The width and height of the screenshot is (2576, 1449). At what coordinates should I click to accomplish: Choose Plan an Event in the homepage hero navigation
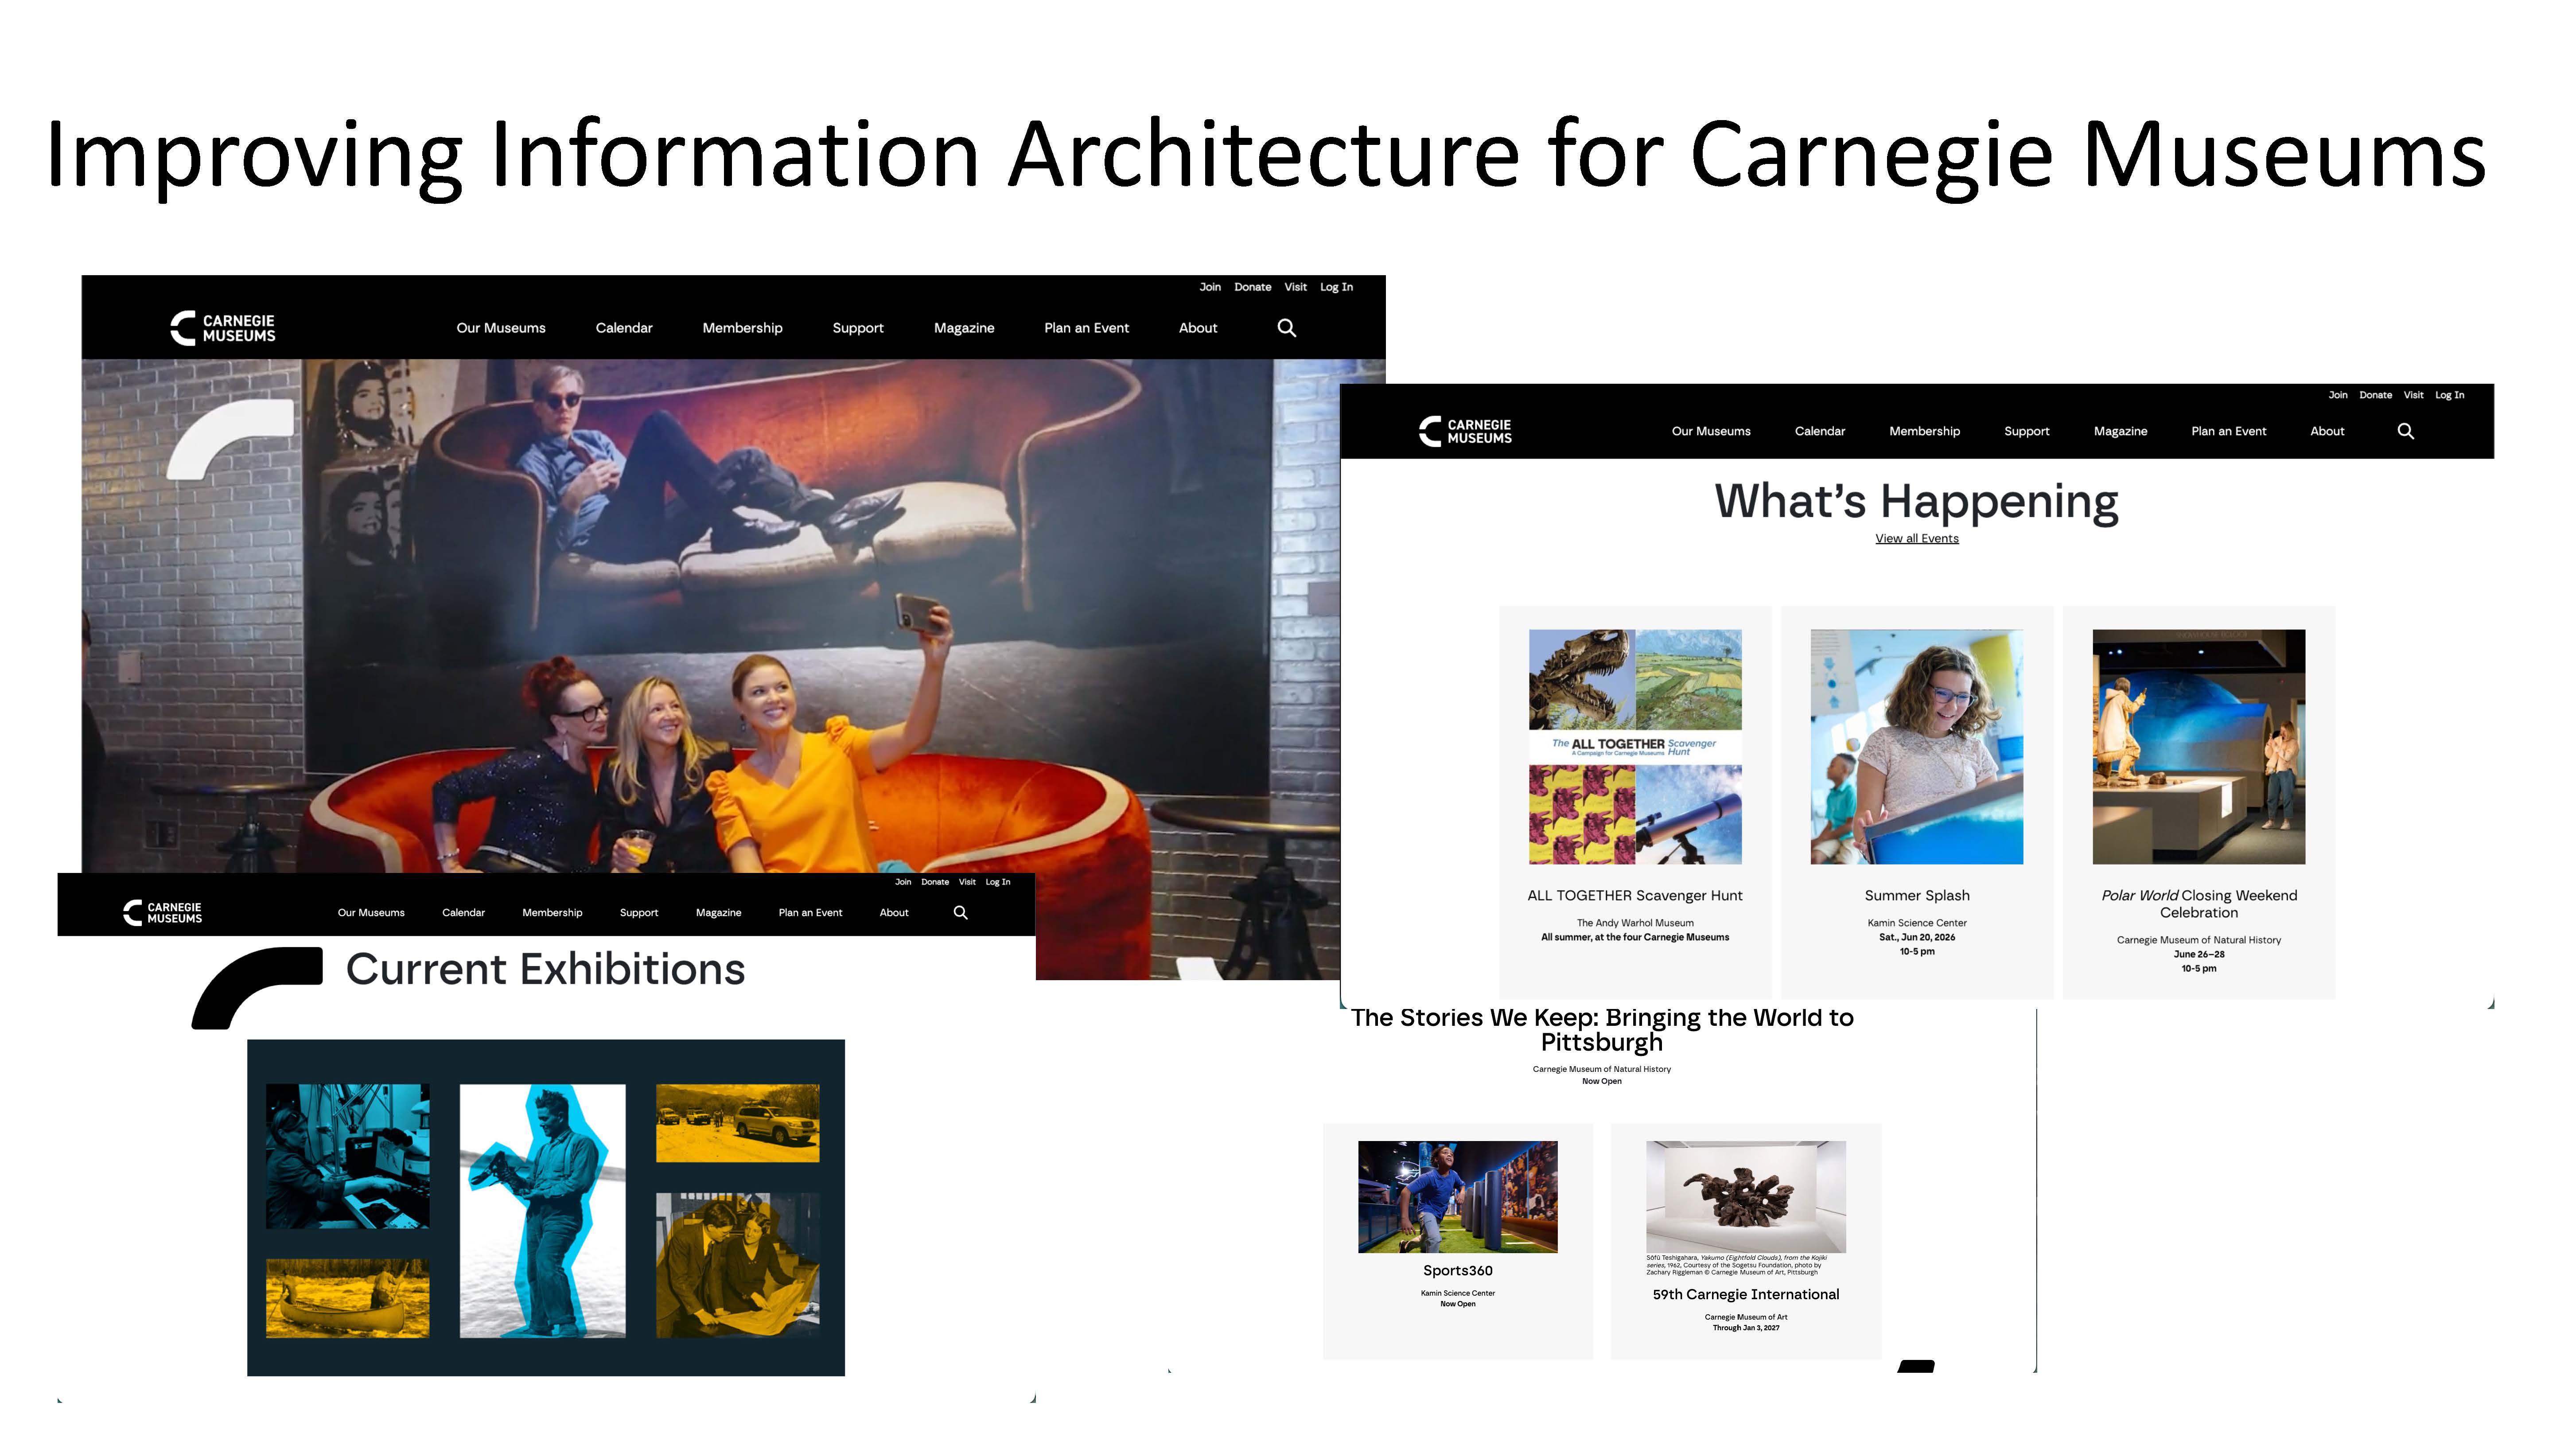pos(1086,328)
